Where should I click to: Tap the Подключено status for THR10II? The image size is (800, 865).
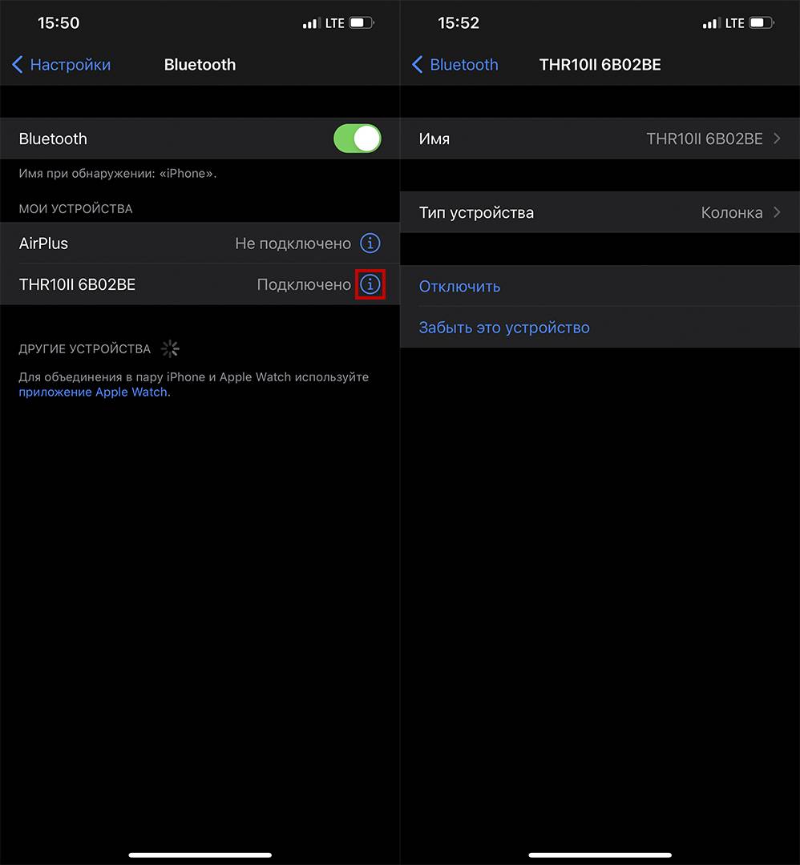[x=303, y=284]
